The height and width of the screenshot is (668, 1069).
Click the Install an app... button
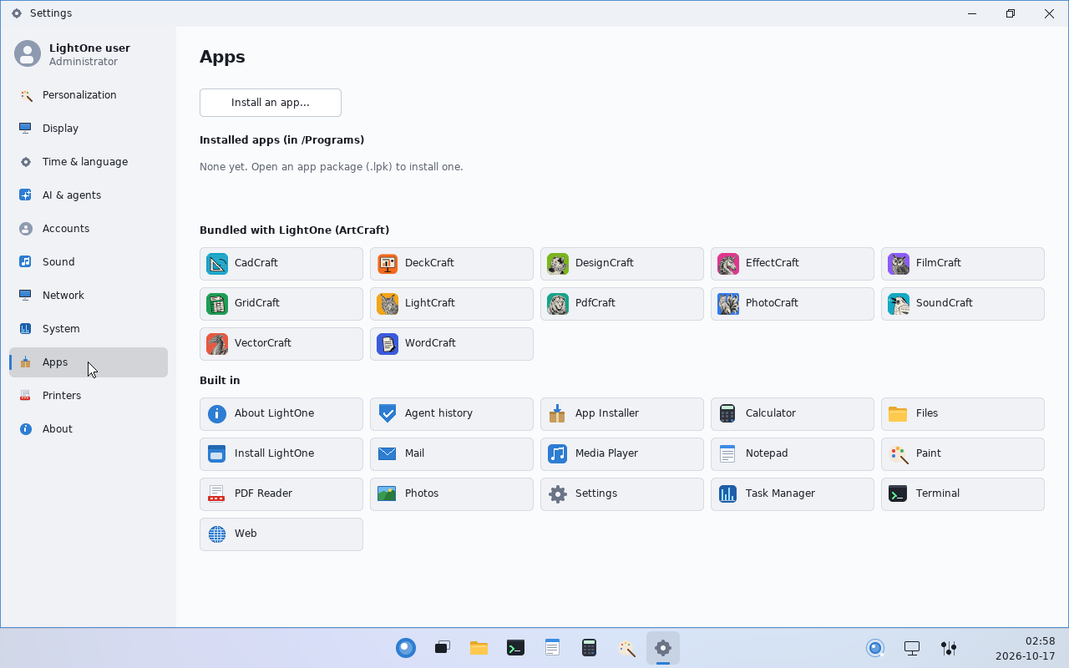(271, 103)
